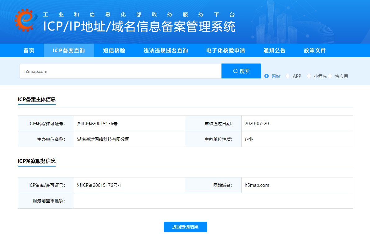Click the 主办单位名称 label
This screenshot has height=250, width=370.
pos(51,139)
